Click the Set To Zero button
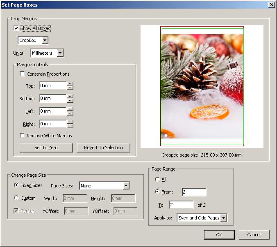Viewport: 277px width, 247px height. click(46, 148)
